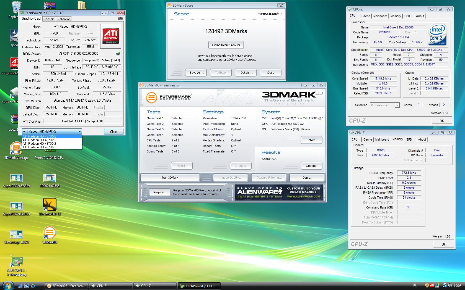The width and height of the screenshot is (465, 290).
Task: Switch to 3DMark03 taskbar button
Action: click(66, 286)
